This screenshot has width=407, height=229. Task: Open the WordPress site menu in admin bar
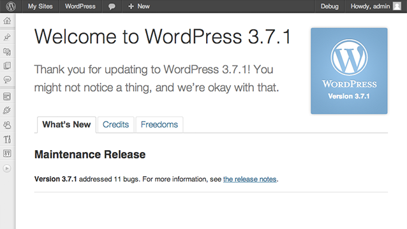tap(80, 6)
